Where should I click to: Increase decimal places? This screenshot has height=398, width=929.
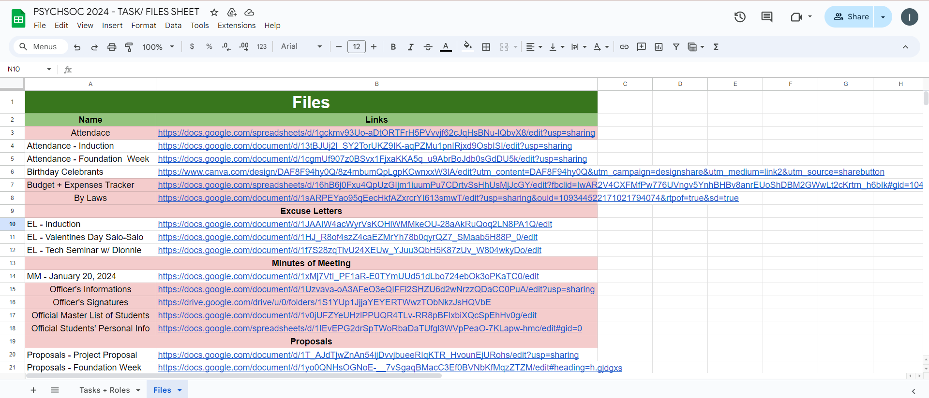pyautogui.click(x=244, y=47)
